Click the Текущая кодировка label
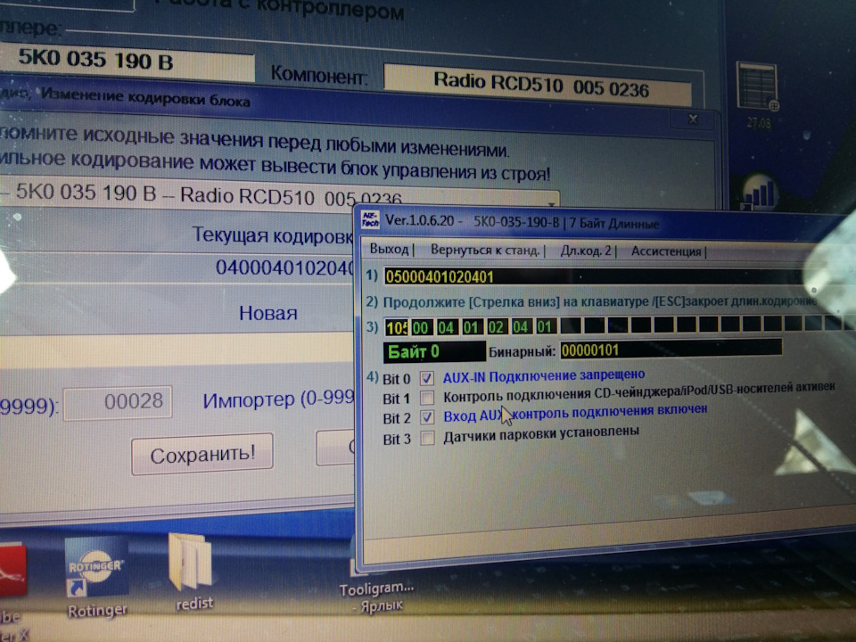Screen dimensions: 856x642 (x=273, y=235)
